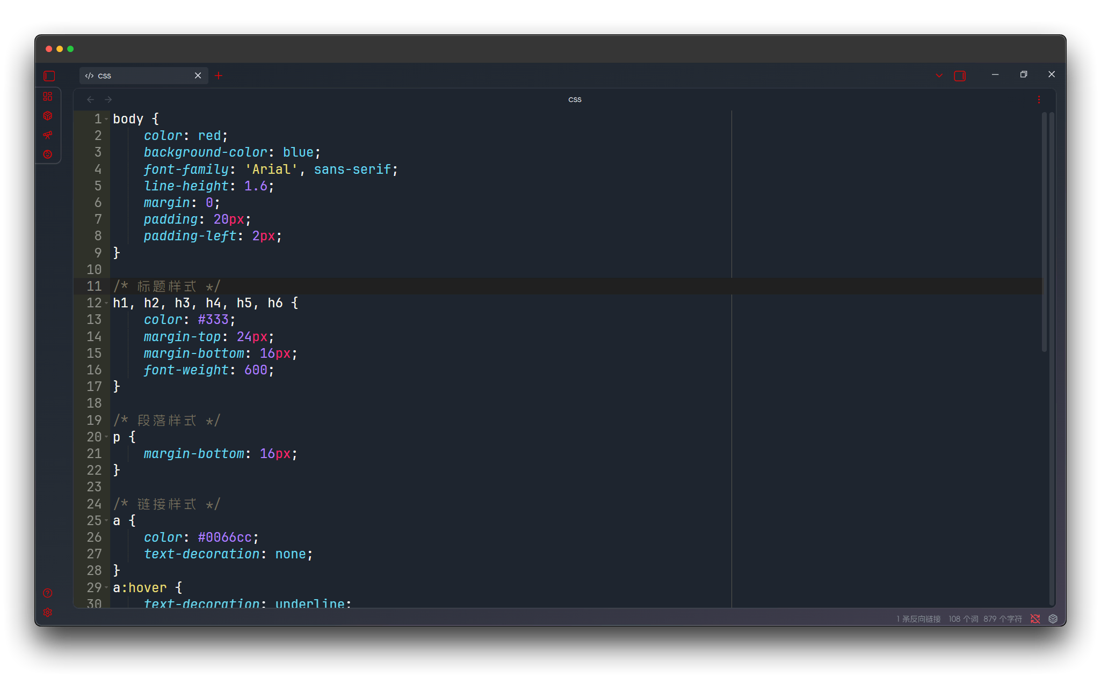Click the grid dashboard icon in the left ribbon
The width and height of the screenshot is (1101, 678).
tap(48, 97)
